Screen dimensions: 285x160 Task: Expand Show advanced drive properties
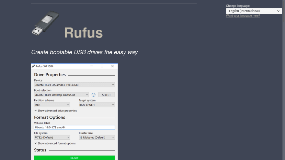pyautogui.click(x=55, y=111)
